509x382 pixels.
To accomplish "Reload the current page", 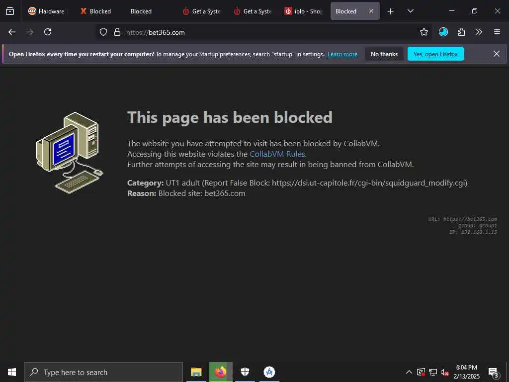I will (48, 32).
